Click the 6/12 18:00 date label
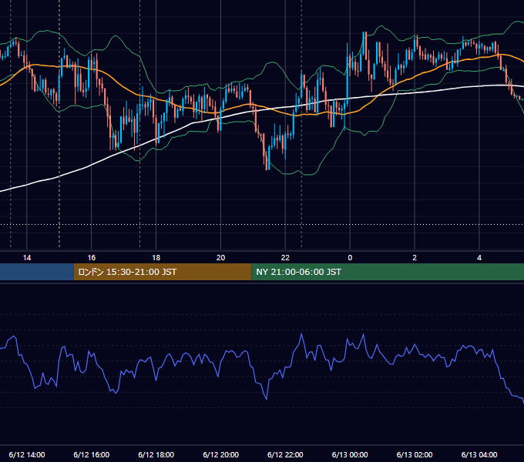Screen dimensions: 524x462 pyautogui.click(x=156, y=454)
